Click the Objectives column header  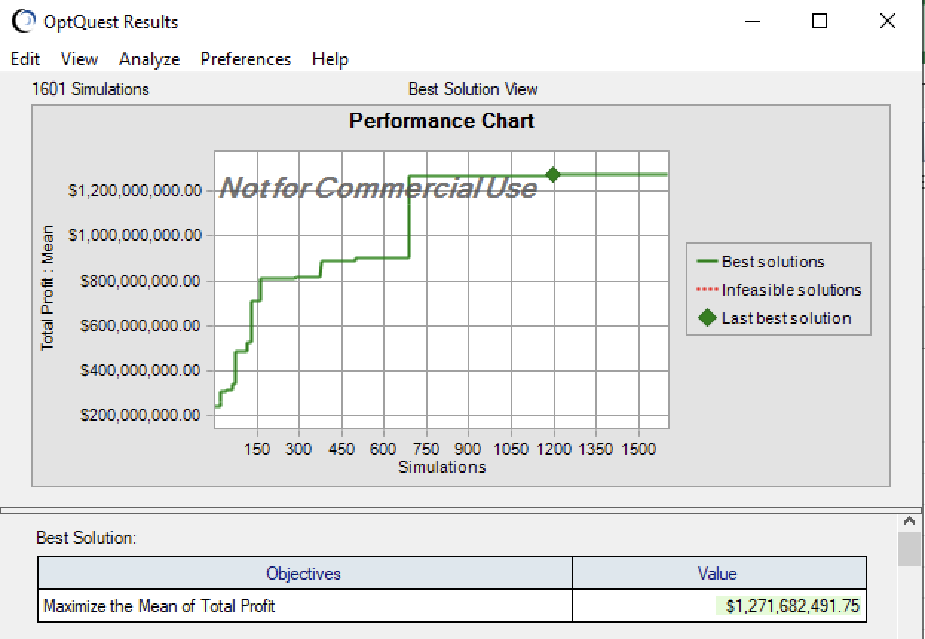pos(304,574)
